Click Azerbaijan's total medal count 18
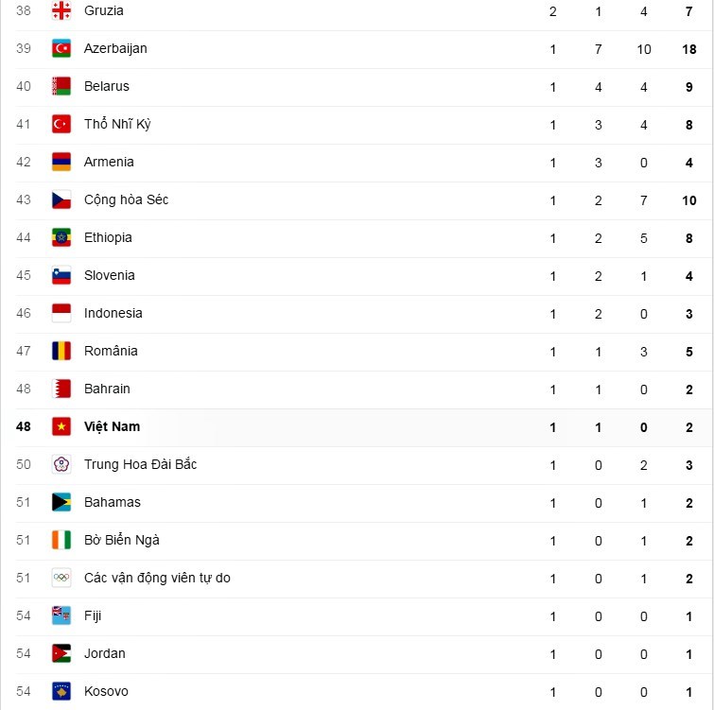 pyautogui.click(x=689, y=48)
